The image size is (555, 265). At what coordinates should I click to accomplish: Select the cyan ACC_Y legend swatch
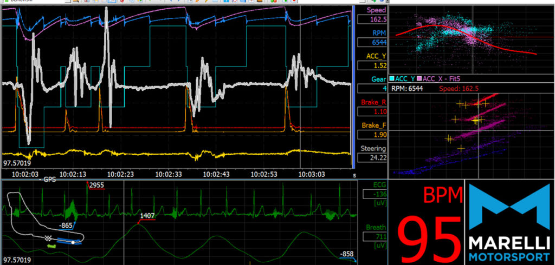pyautogui.click(x=392, y=78)
